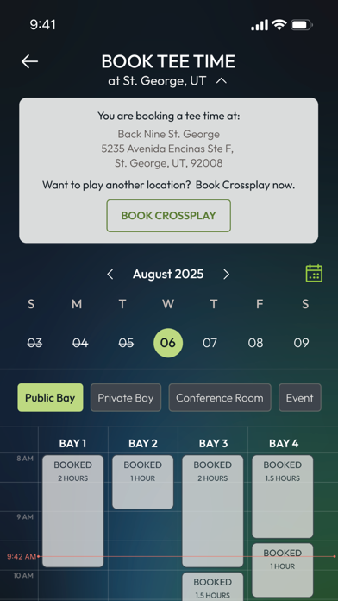Viewport: 338px width, 601px height.
Task: Select Saturday 09 date
Action: (301, 343)
